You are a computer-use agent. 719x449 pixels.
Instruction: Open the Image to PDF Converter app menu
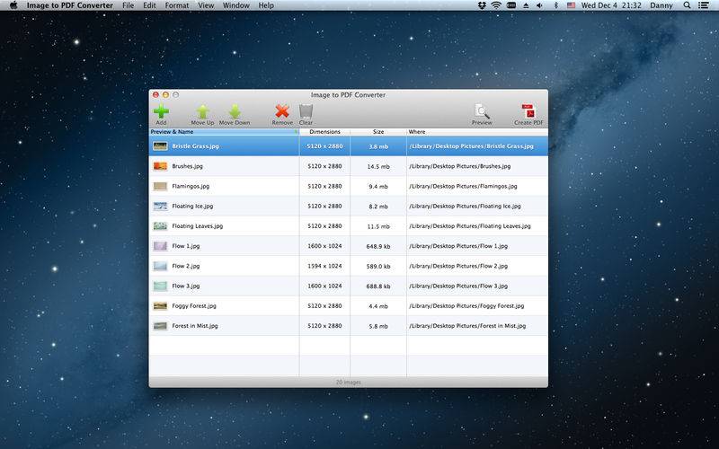tap(70, 5)
